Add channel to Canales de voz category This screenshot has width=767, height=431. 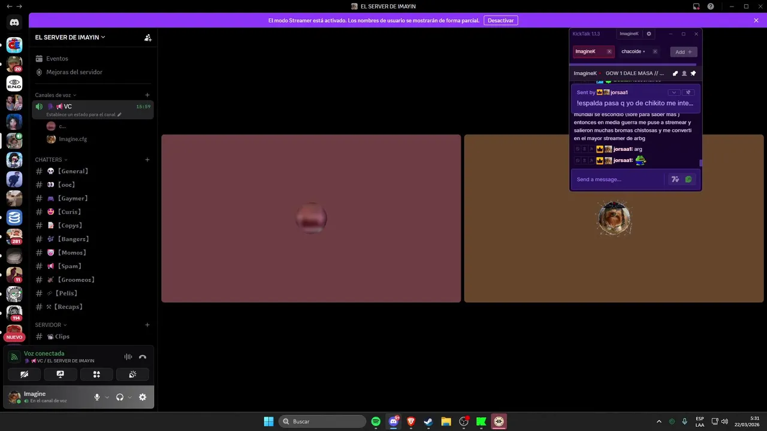tap(147, 95)
